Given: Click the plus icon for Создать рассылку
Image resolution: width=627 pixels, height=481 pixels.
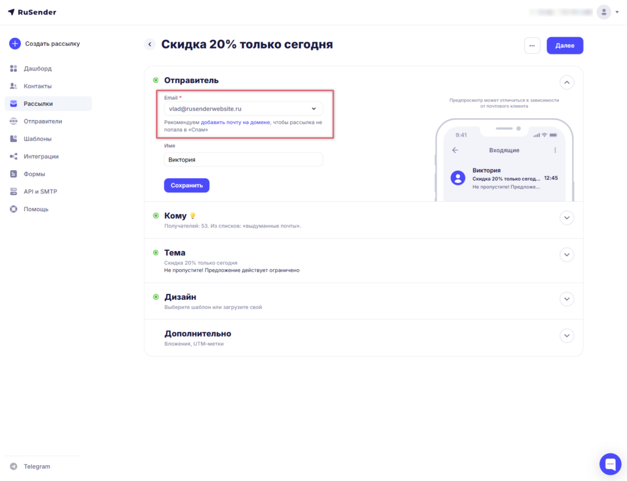Looking at the screenshot, I should [15, 43].
